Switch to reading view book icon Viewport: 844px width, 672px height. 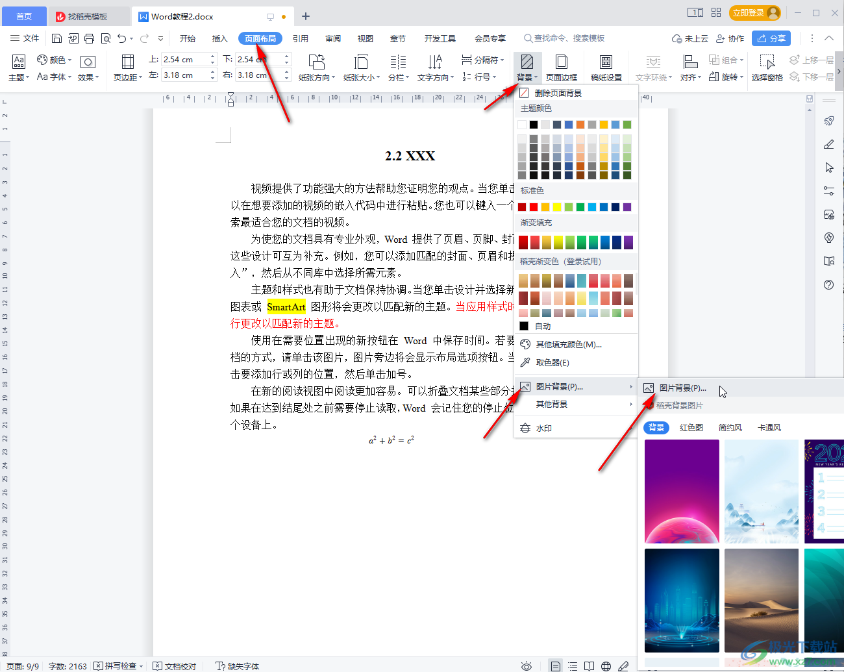[589, 666]
